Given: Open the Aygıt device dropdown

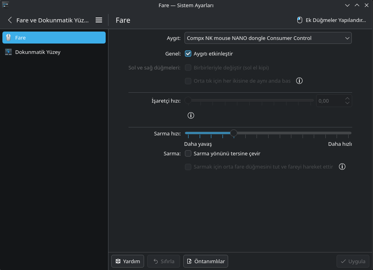Looking at the screenshot, I should [x=268, y=38].
